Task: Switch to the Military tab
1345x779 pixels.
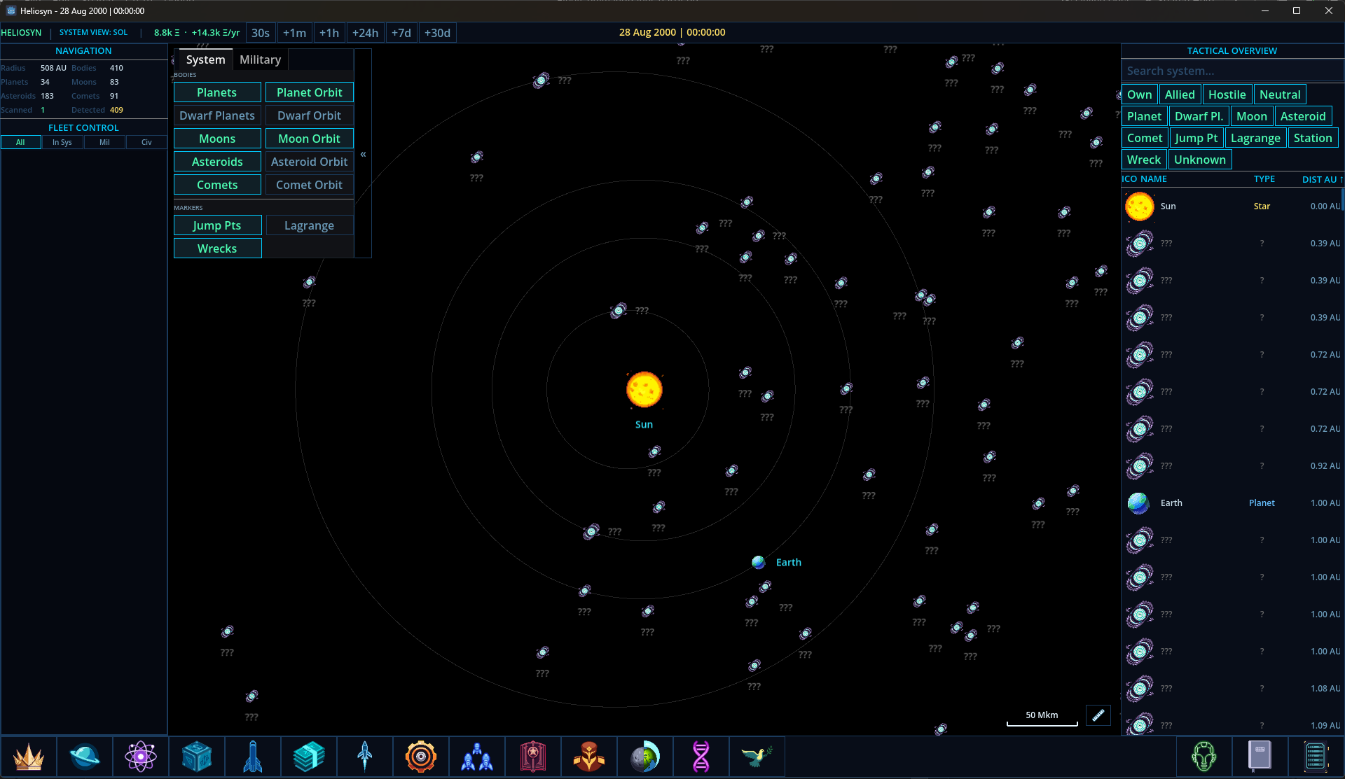Action: coord(260,59)
